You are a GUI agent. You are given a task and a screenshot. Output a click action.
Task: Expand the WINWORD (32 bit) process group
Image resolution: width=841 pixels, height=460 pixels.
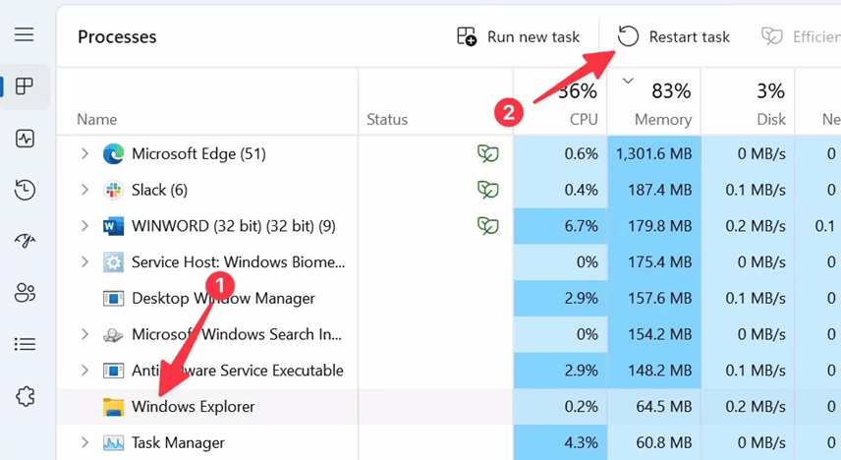coord(84,226)
